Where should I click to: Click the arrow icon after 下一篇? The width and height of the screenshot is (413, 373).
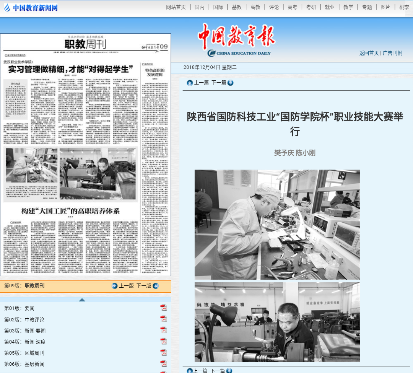coord(230,83)
